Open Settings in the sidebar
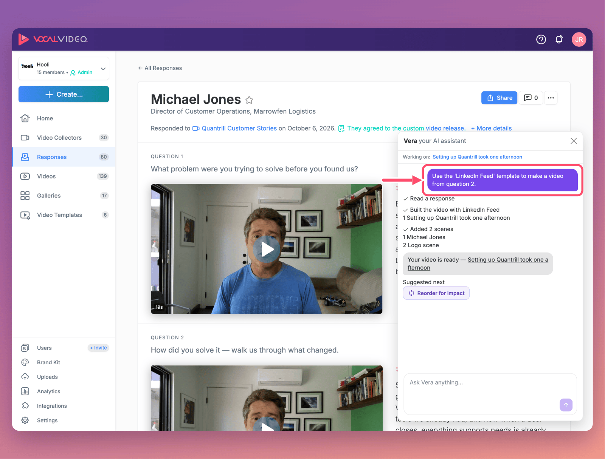Image resolution: width=605 pixels, height=459 pixels. pyautogui.click(x=47, y=420)
